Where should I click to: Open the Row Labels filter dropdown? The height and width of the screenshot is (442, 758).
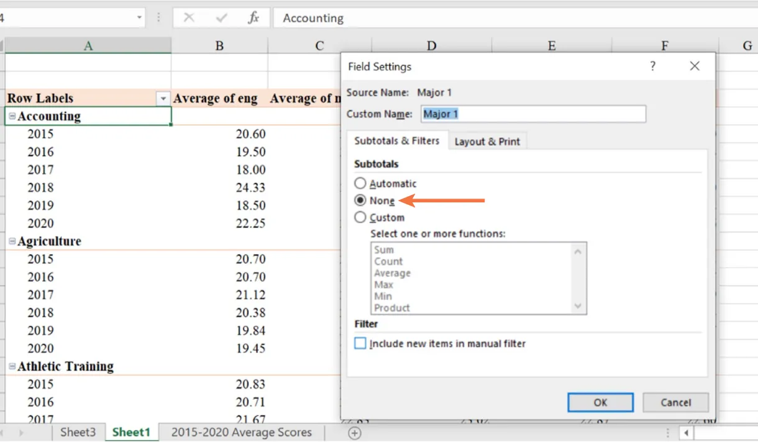coord(163,98)
